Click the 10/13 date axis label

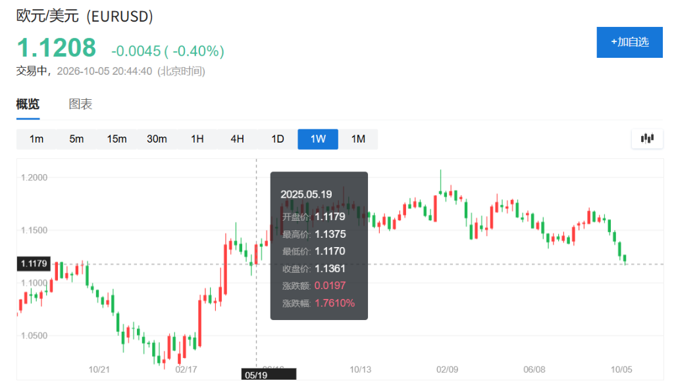360,370
